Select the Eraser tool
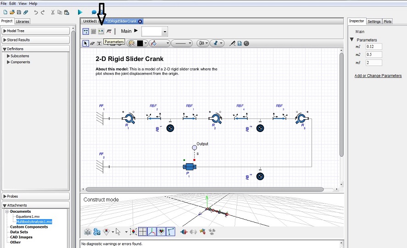Image resolution: width=407 pixels, height=248 pixels. tap(92, 44)
